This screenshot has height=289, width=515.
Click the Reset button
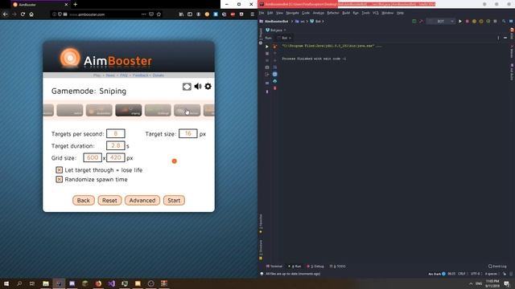(109, 200)
